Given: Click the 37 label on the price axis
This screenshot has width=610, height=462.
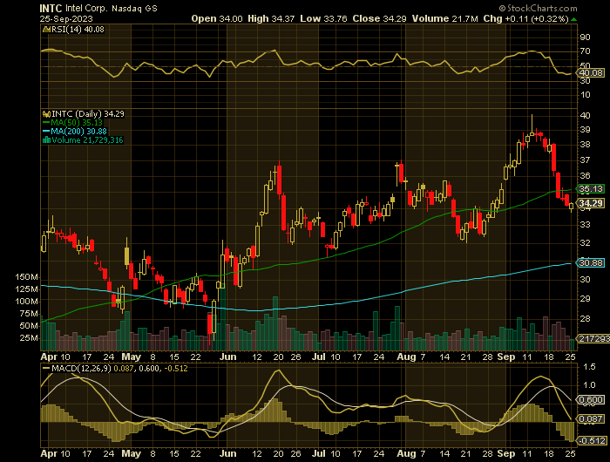Looking at the screenshot, I should click(585, 160).
